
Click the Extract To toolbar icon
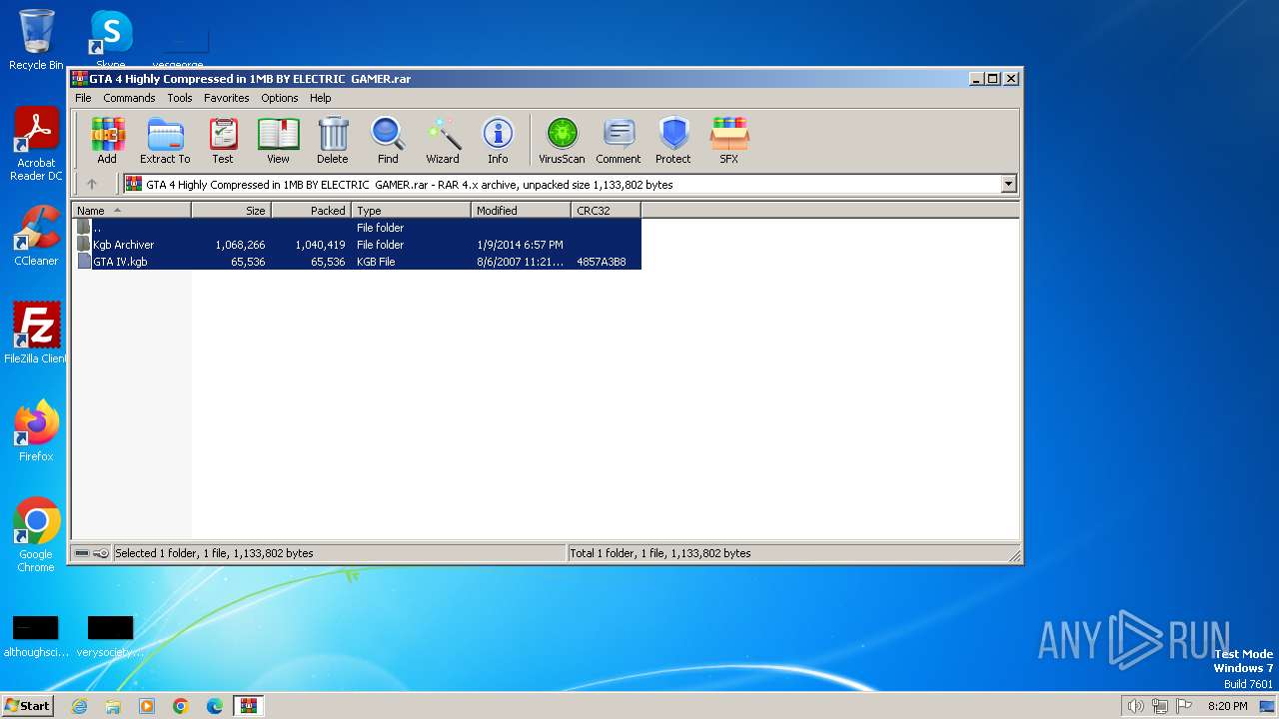point(165,140)
